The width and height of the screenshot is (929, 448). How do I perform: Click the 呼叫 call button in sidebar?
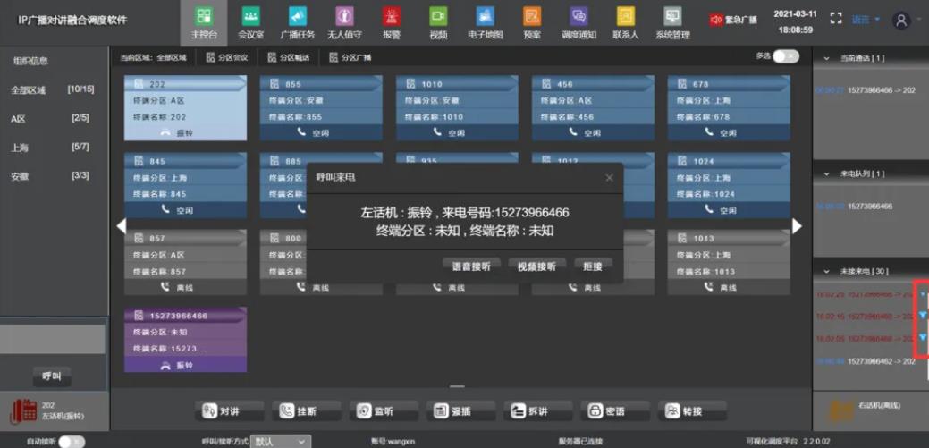pos(52,376)
